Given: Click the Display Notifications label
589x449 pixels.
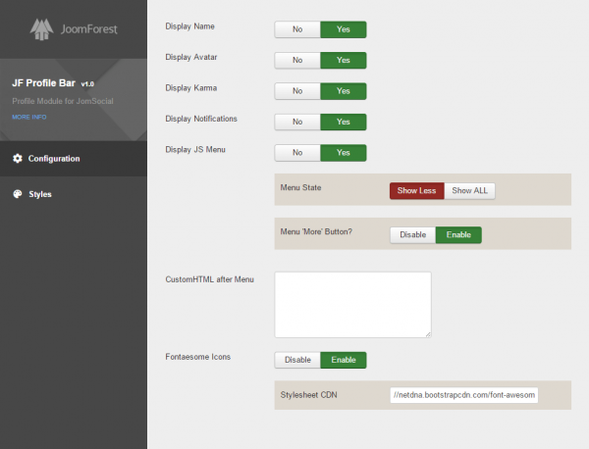Looking at the screenshot, I should [201, 119].
